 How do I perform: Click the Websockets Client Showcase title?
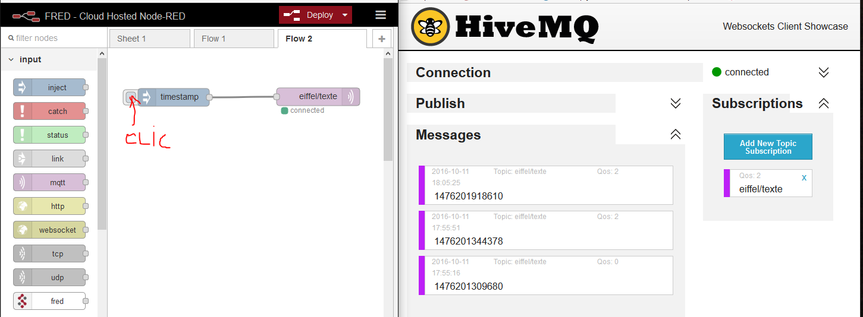coord(785,26)
